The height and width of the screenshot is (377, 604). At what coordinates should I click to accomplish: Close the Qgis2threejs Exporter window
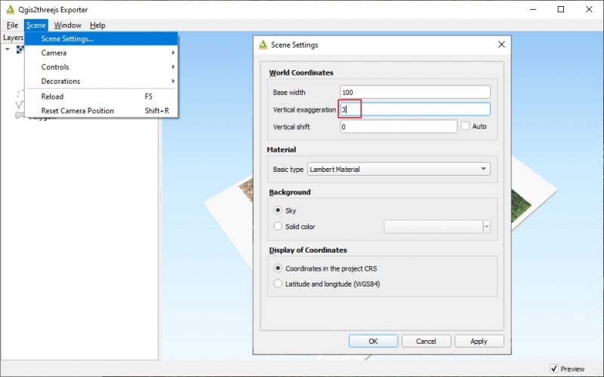[589, 9]
